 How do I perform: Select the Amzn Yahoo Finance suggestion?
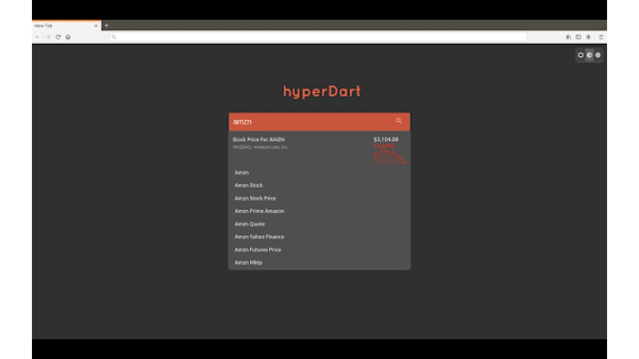point(319,237)
